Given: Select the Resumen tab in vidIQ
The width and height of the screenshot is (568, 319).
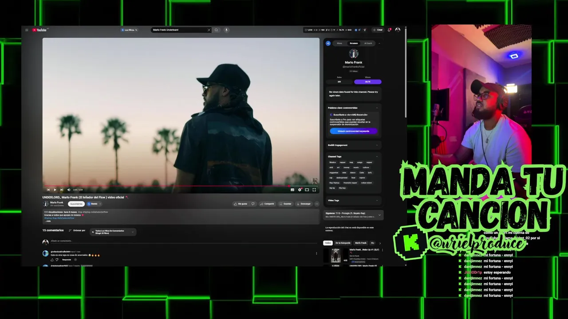Looking at the screenshot, I should (354, 43).
